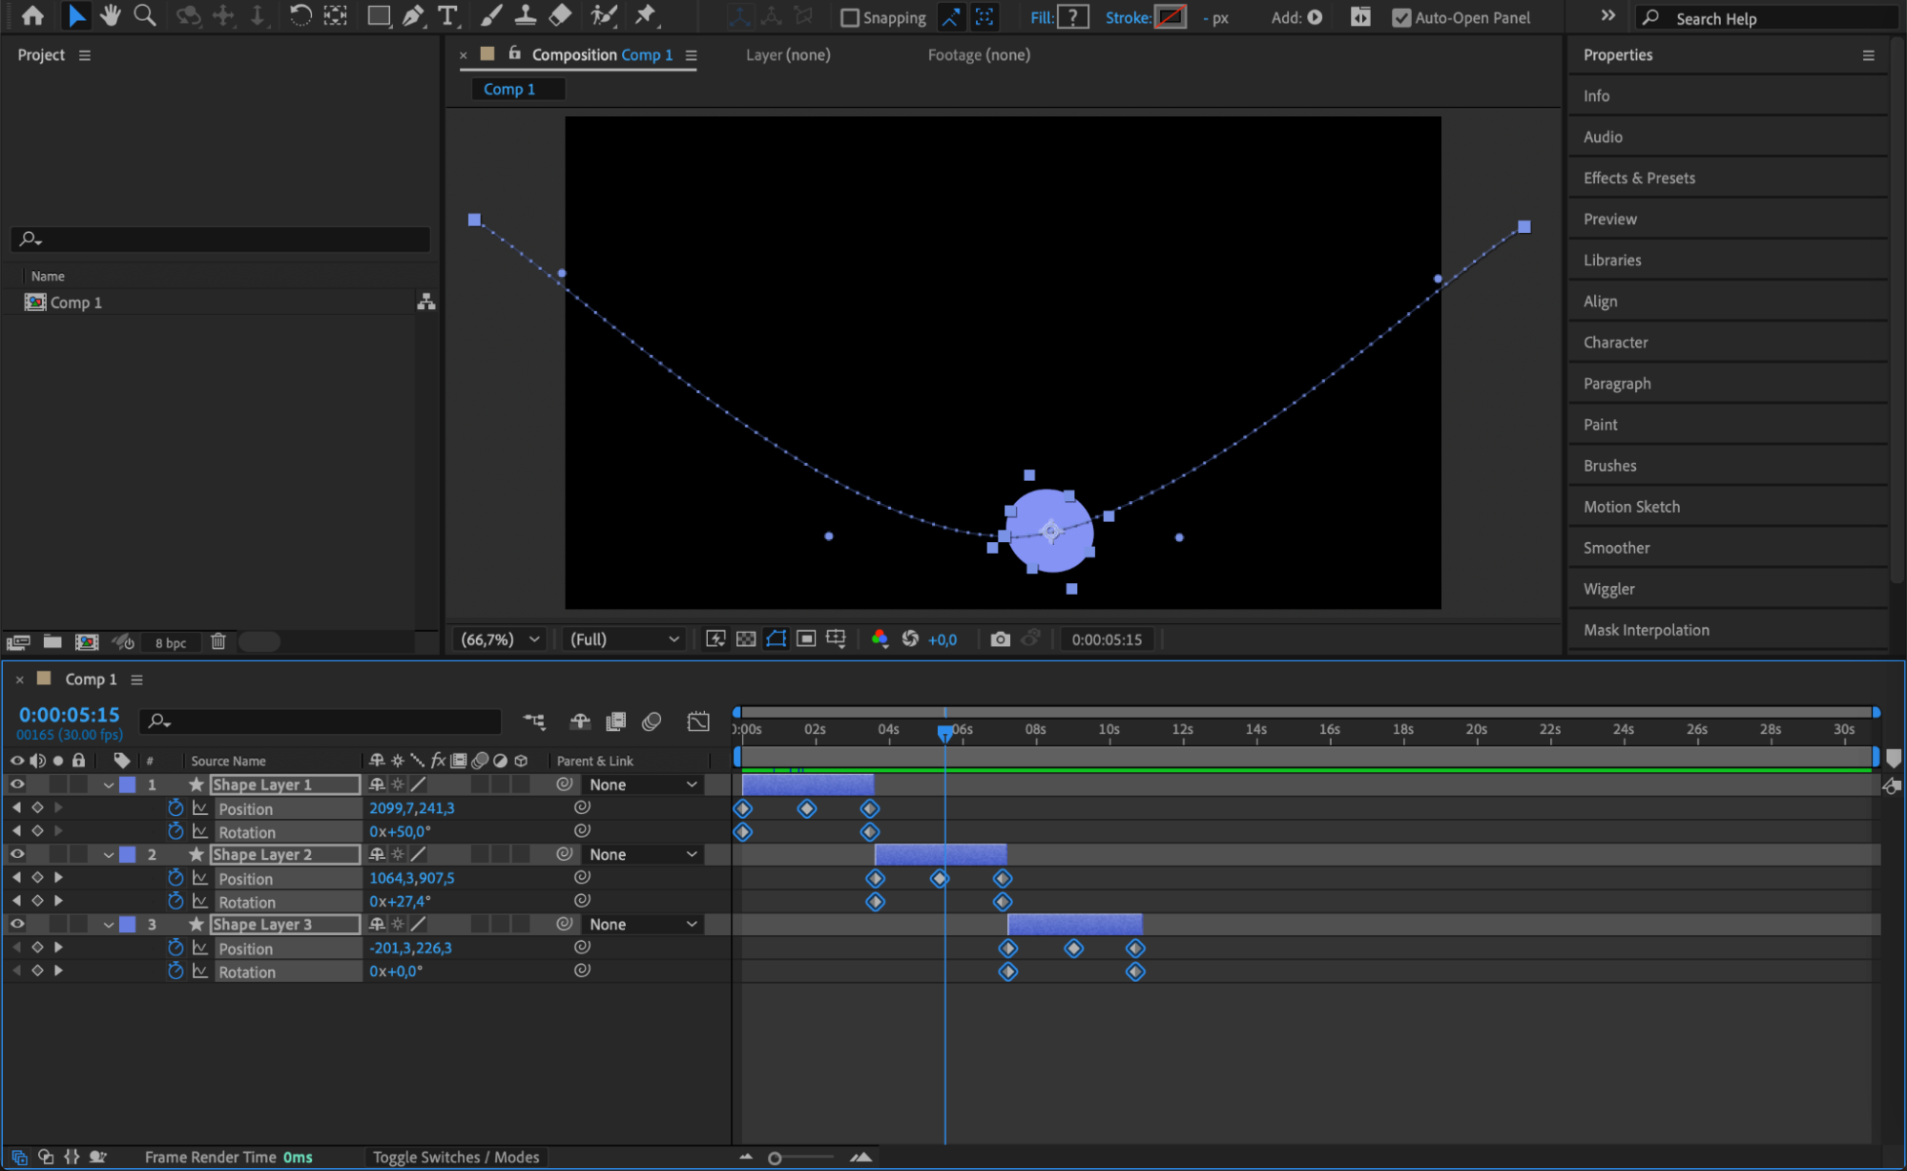
Task: Click the delete trash icon in Project panel
Action: click(x=218, y=641)
